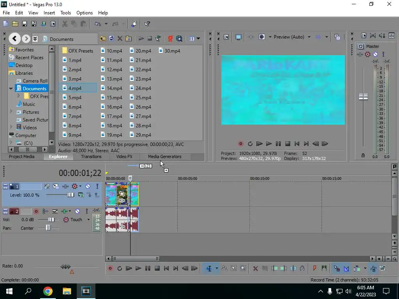This screenshot has width=399, height=299.
Task: Cut the selection using the scissors icon
Action: [65, 24]
